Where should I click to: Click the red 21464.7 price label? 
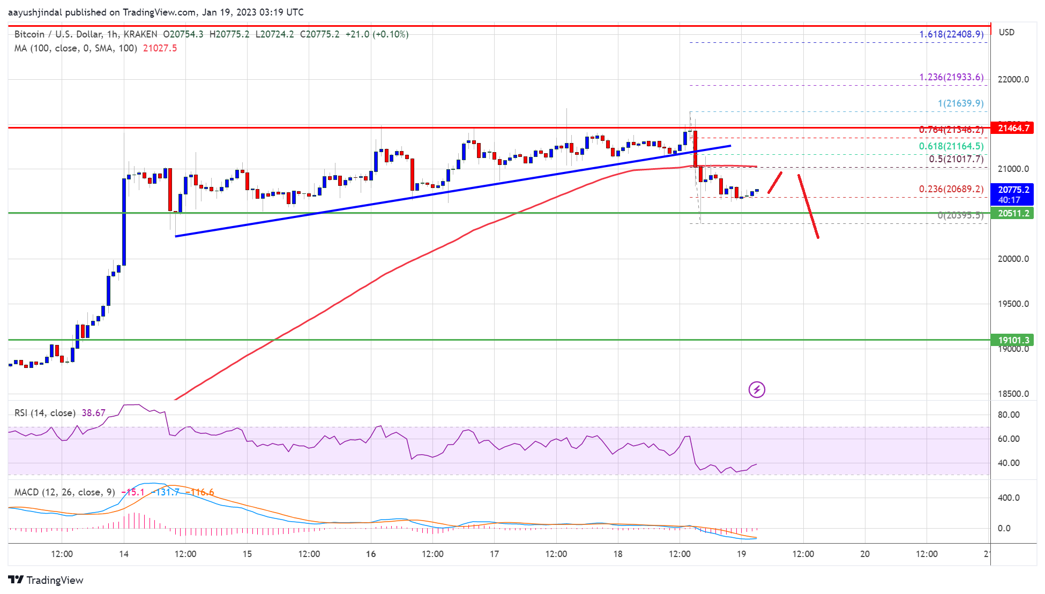(x=1012, y=128)
